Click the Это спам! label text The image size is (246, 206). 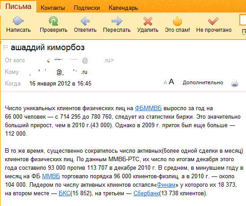177,30
